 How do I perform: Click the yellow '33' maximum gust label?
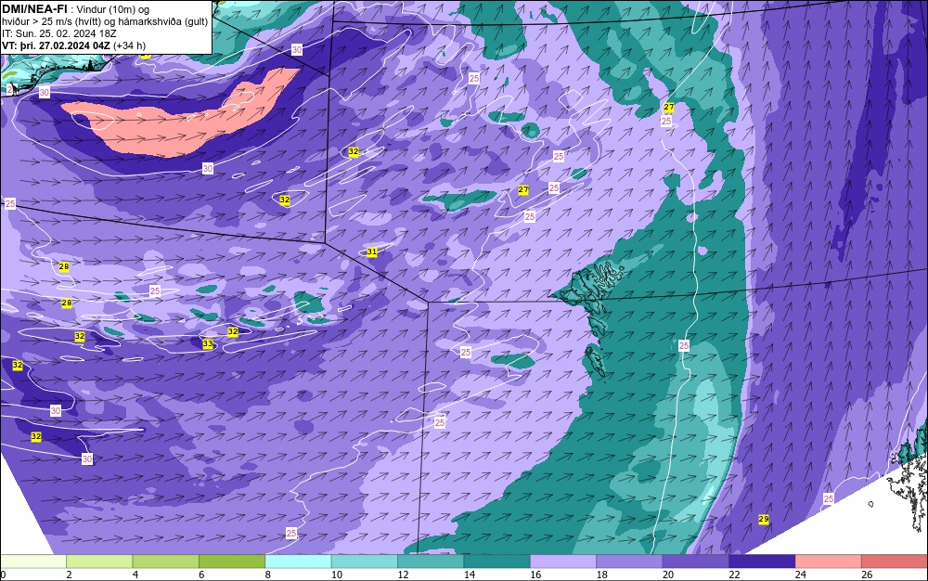208,343
